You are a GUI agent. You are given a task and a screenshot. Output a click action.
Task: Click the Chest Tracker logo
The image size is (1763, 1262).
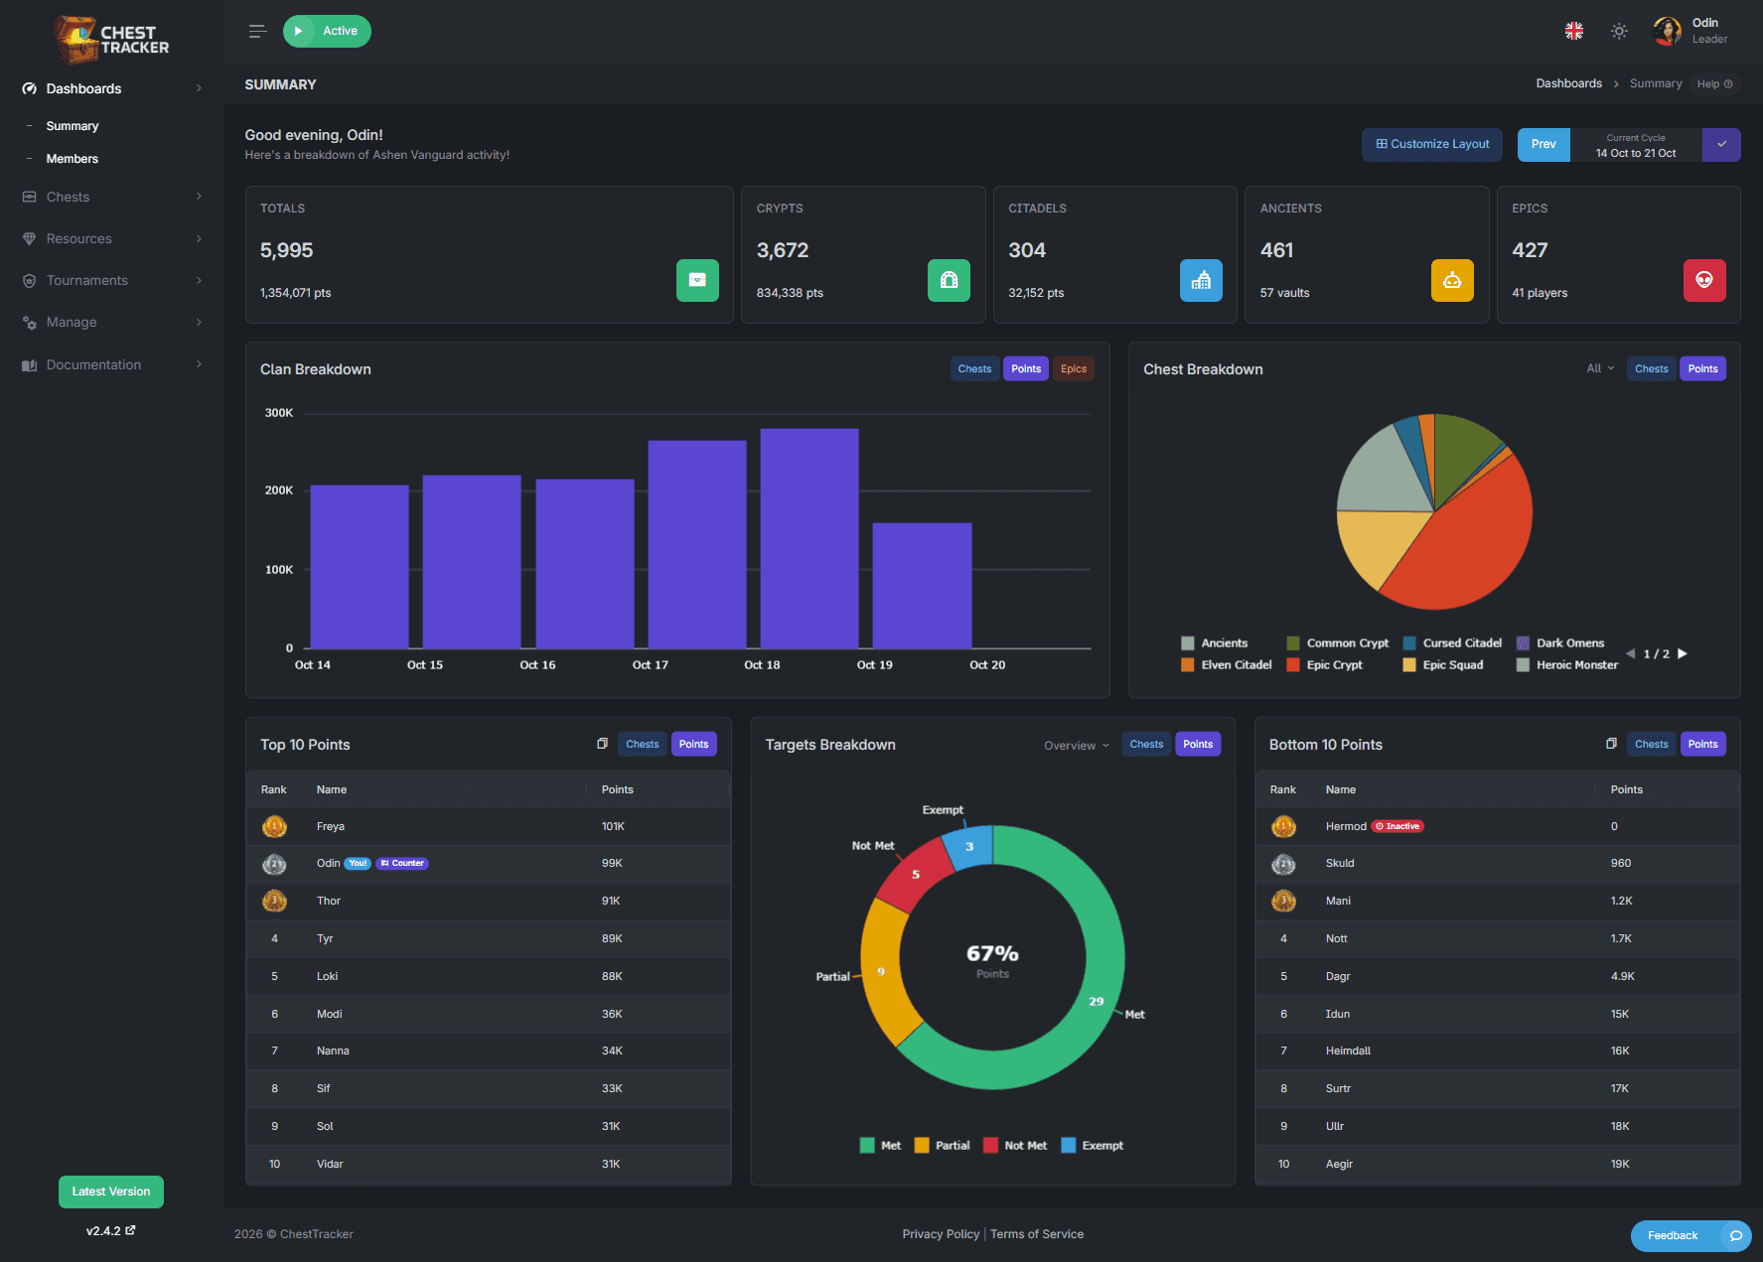pos(111,40)
